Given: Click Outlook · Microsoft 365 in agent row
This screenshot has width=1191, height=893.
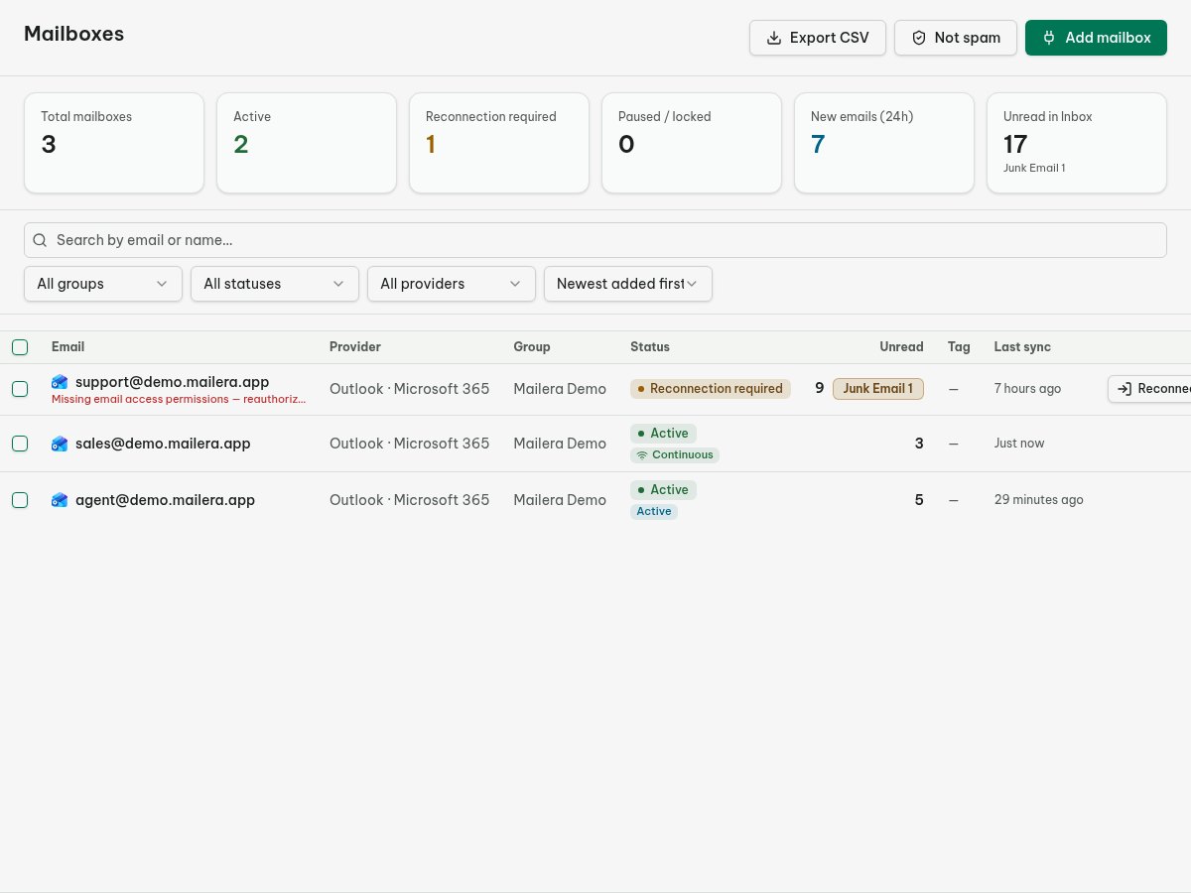Looking at the screenshot, I should pos(409,500).
